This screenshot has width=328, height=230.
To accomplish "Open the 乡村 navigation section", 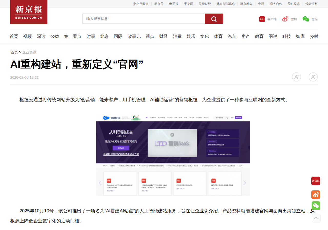I will 314,37.
